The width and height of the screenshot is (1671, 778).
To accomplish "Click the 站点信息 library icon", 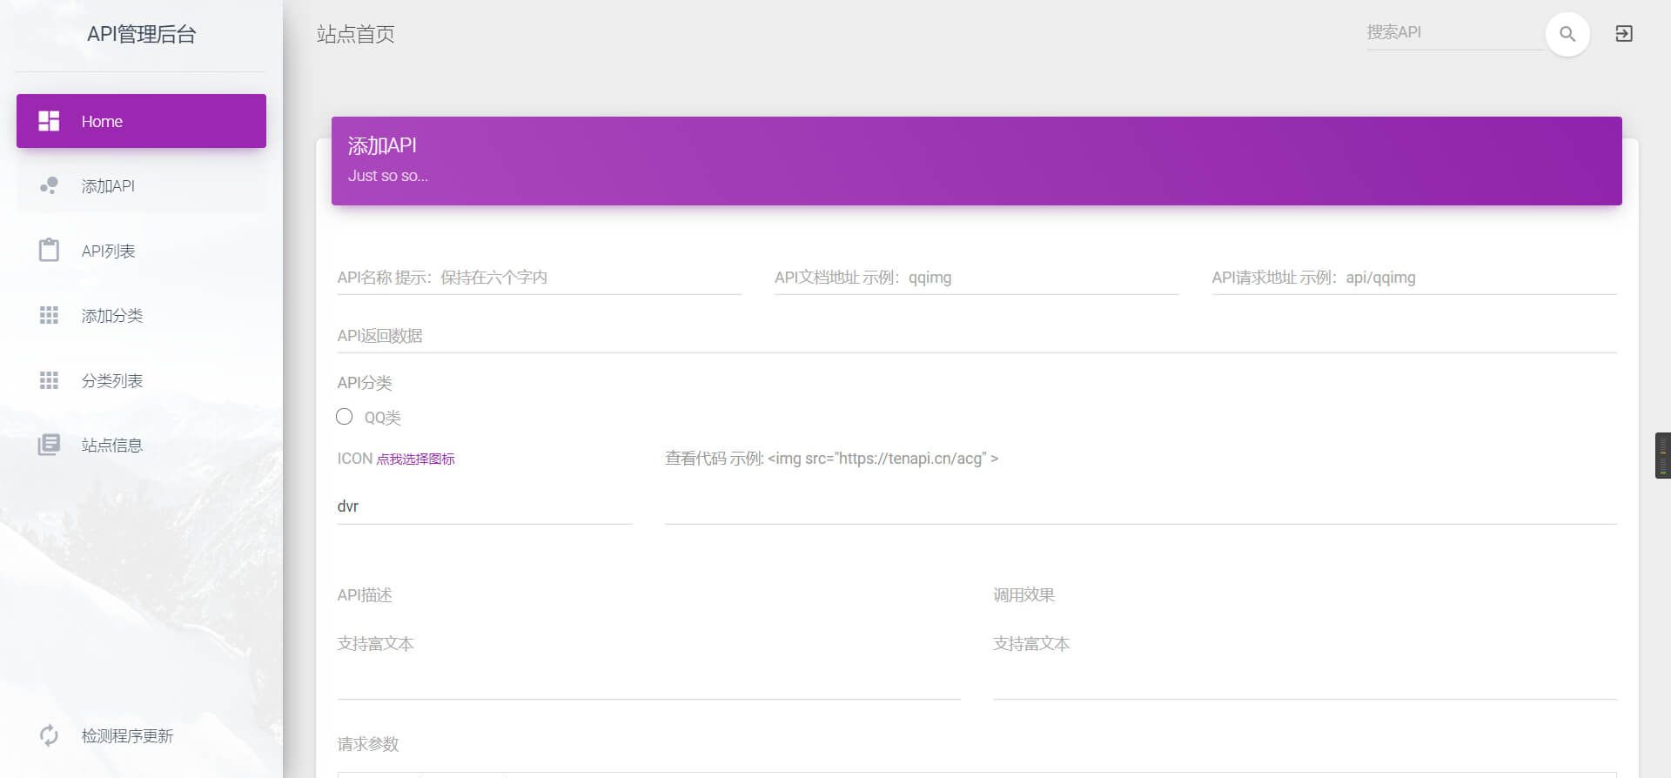I will (x=49, y=445).
